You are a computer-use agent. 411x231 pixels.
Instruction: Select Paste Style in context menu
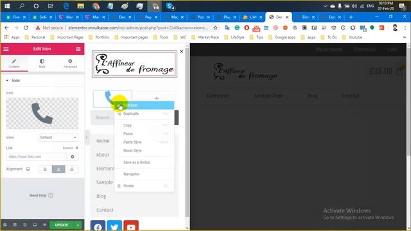144,142
